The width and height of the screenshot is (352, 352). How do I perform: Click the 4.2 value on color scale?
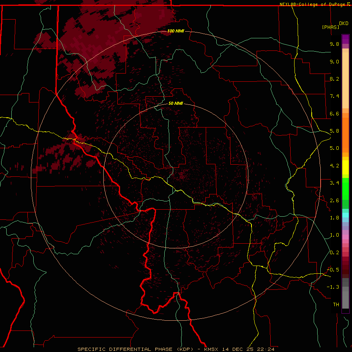[334, 166]
